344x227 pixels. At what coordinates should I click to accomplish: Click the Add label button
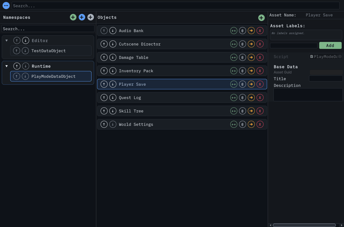pos(330,45)
